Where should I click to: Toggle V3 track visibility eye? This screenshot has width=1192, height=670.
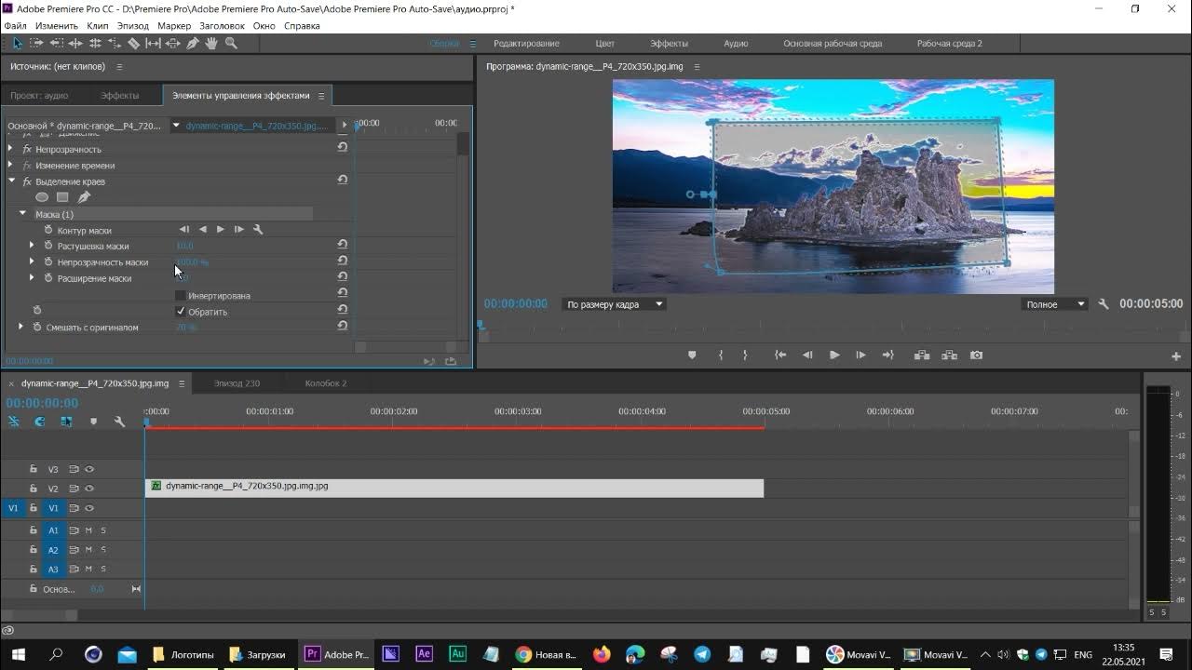point(89,470)
